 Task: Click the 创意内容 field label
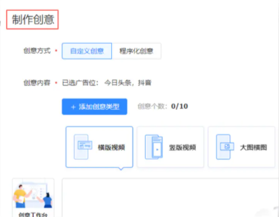[x=37, y=83]
